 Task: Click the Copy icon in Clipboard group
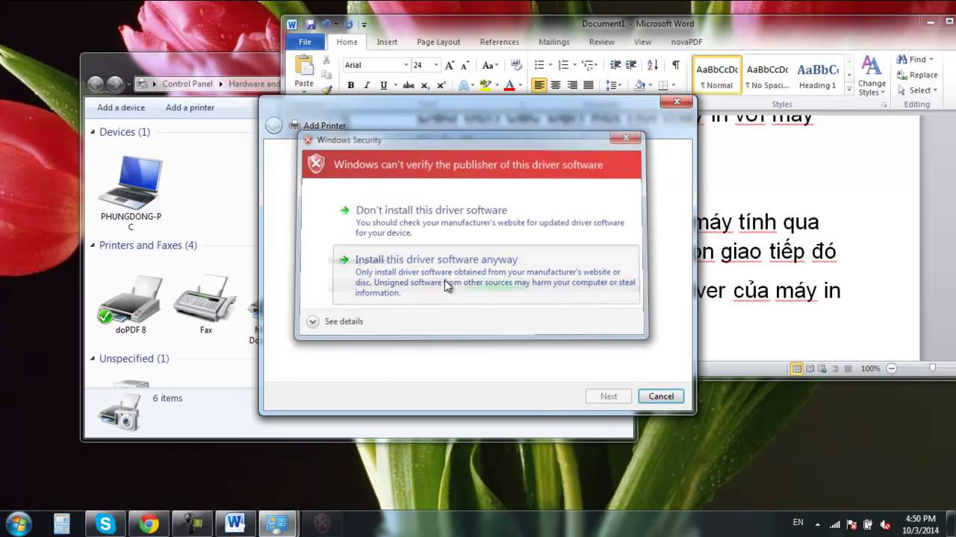point(326,74)
